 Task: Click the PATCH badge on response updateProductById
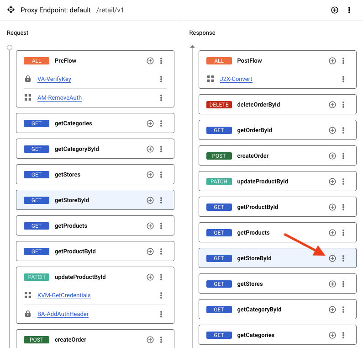219,181
